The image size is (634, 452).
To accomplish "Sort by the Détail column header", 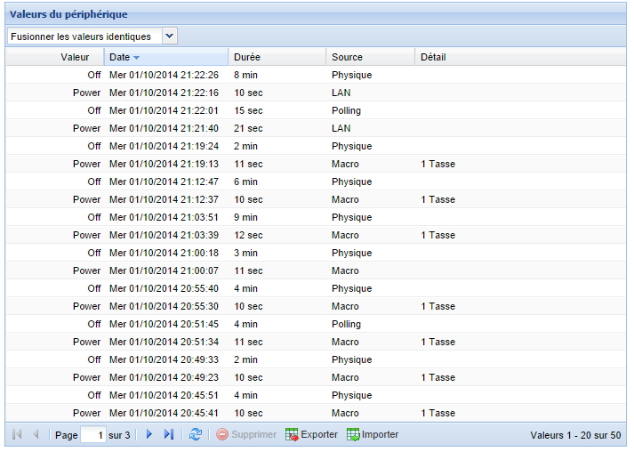I will [x=520, y=57].
